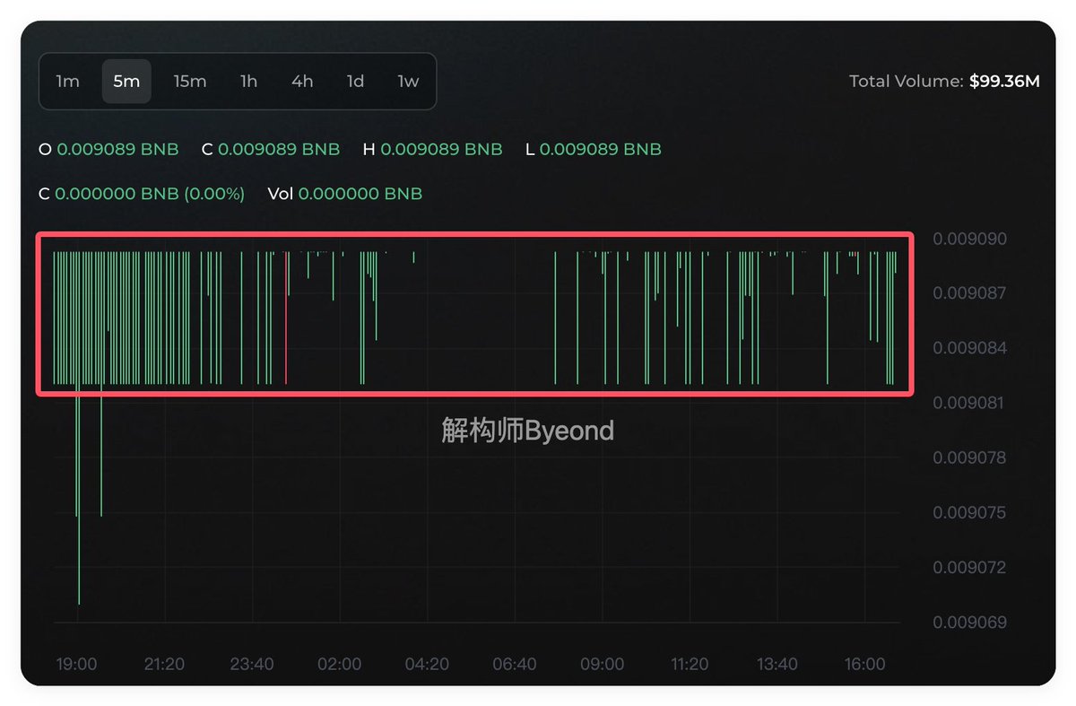The height and width of the screenshot is (706, 1076).
Task: Click the open price O 0.009089 BNB
Action: [x=108, y=149]
